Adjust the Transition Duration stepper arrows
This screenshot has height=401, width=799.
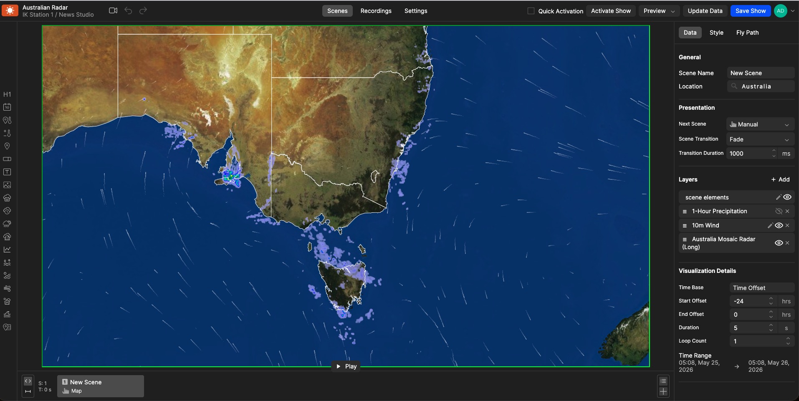coord(774,153)
